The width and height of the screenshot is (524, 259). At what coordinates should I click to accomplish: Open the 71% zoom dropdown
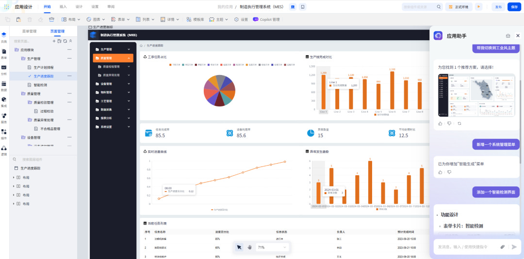point(272,247)
